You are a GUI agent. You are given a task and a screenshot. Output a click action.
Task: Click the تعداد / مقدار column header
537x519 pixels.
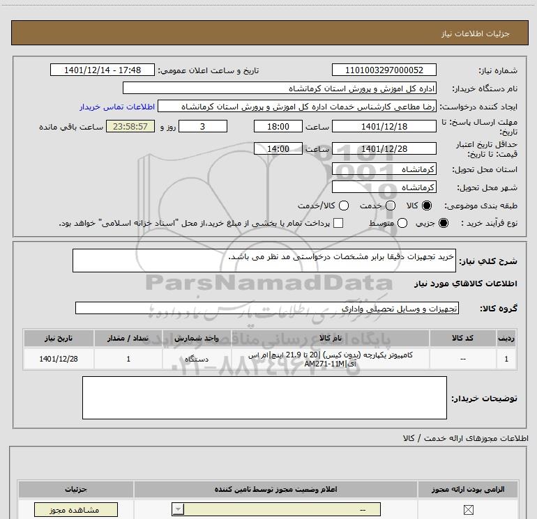[x=128, y=338]
